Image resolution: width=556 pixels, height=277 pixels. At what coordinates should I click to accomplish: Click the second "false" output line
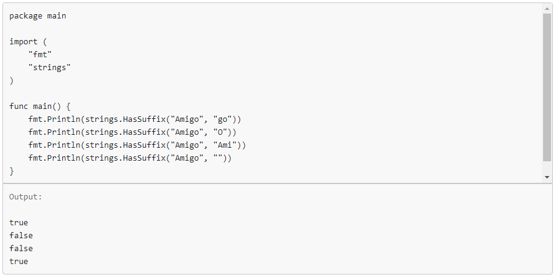tap(22, 249)
